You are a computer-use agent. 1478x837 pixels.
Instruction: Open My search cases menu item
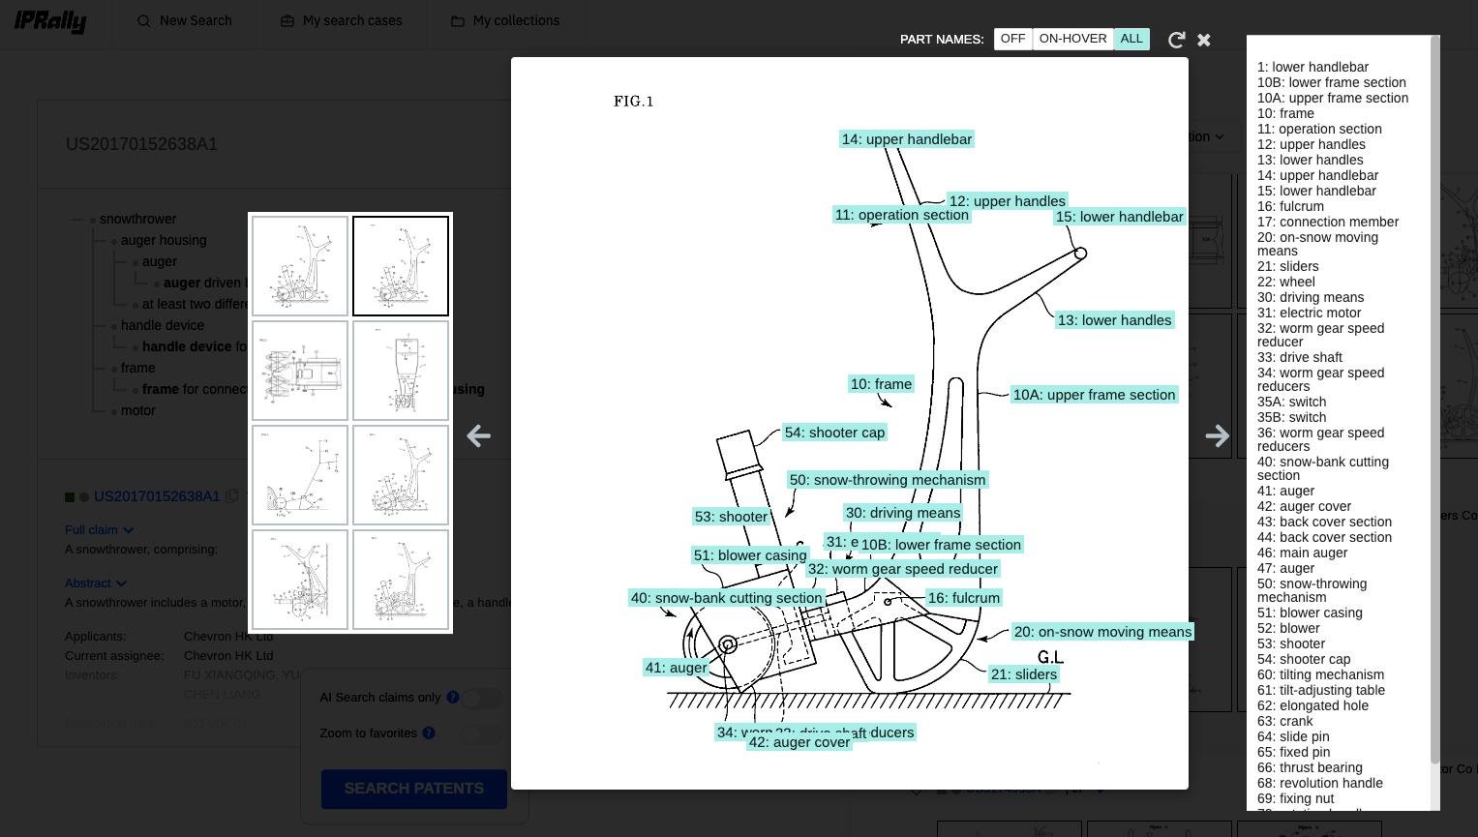tap(342, 21)
